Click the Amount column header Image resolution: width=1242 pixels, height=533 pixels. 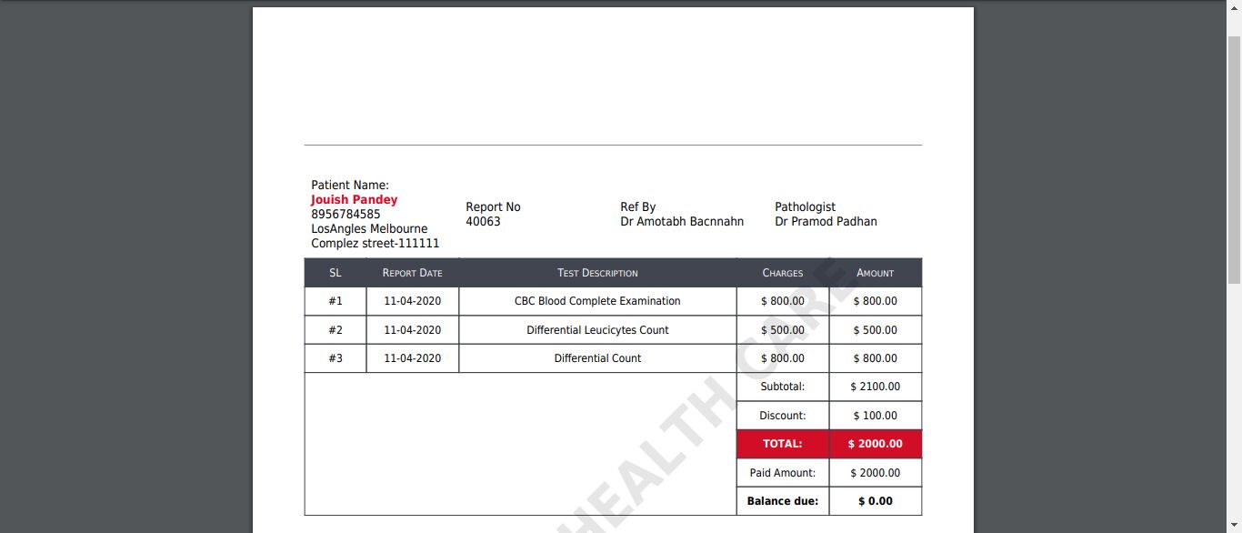click(x=875, y=273)
